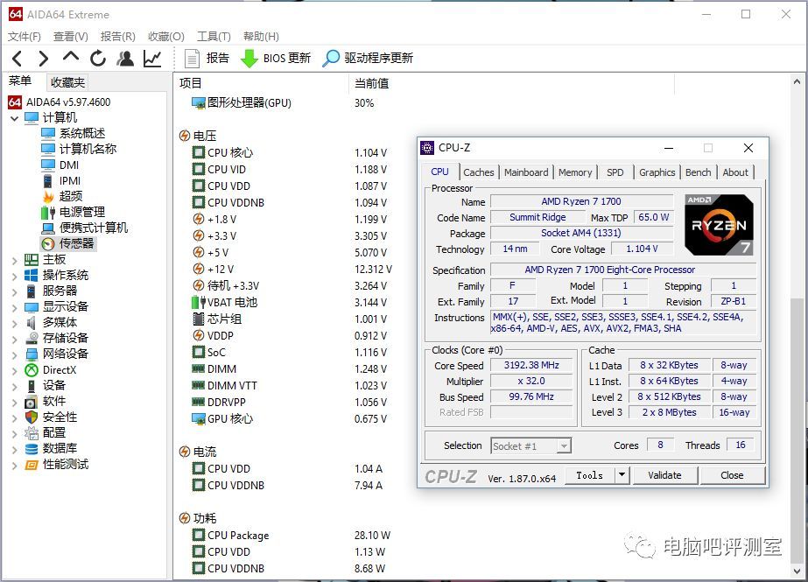Switch to the 收藏夹 tab
This screenshot has height=582, width=808.
click(x=67, y=82)
